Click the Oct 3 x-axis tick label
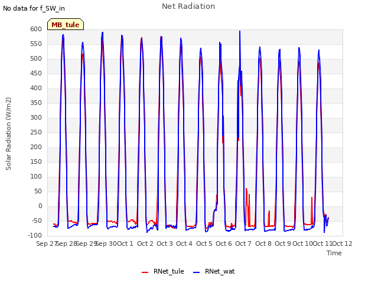The image size is (378, 283). pyautogui.click(x=165, y=243)
